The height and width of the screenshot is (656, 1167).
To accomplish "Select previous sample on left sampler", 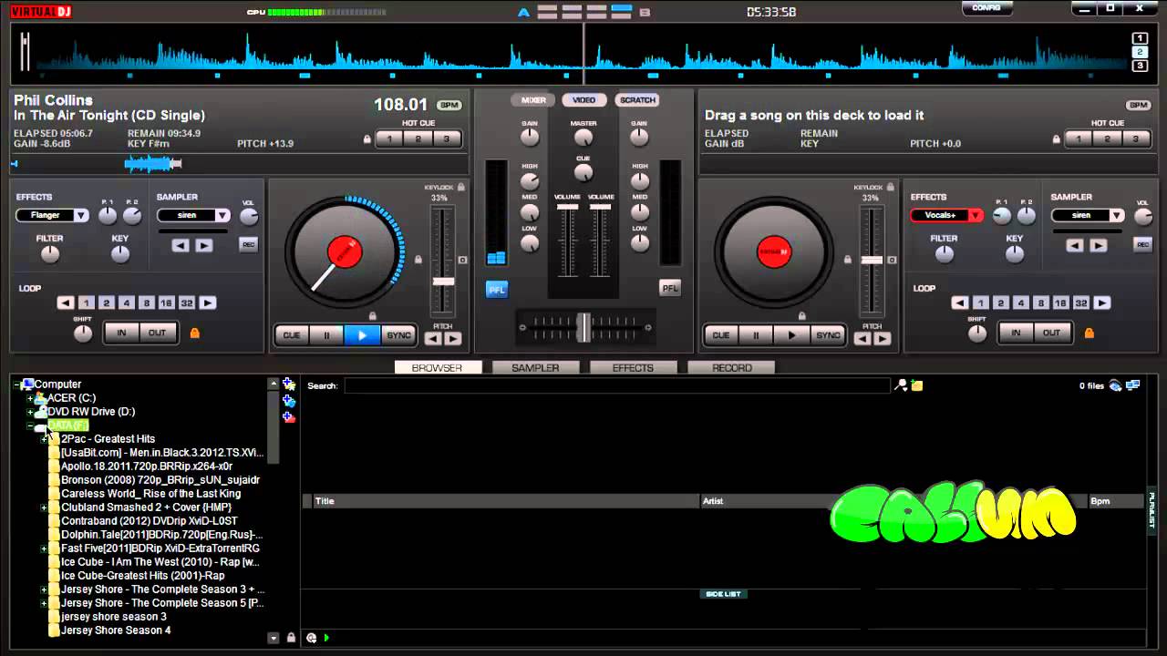I will coord(181,245).
